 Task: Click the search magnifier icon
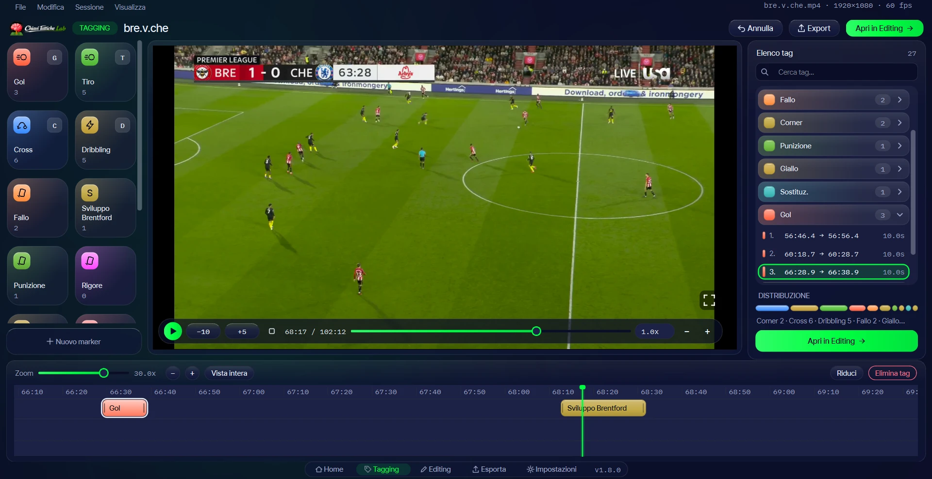[765, 72]
